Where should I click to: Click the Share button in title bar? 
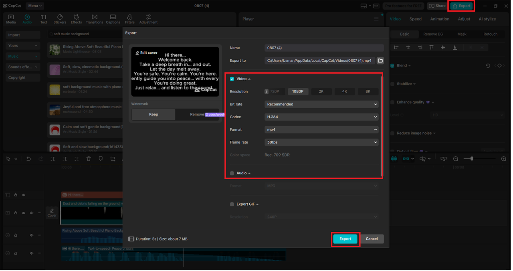click(437, 6)
